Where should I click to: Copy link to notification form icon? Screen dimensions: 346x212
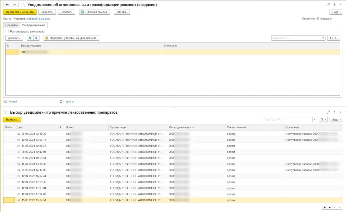pos(328,5)
